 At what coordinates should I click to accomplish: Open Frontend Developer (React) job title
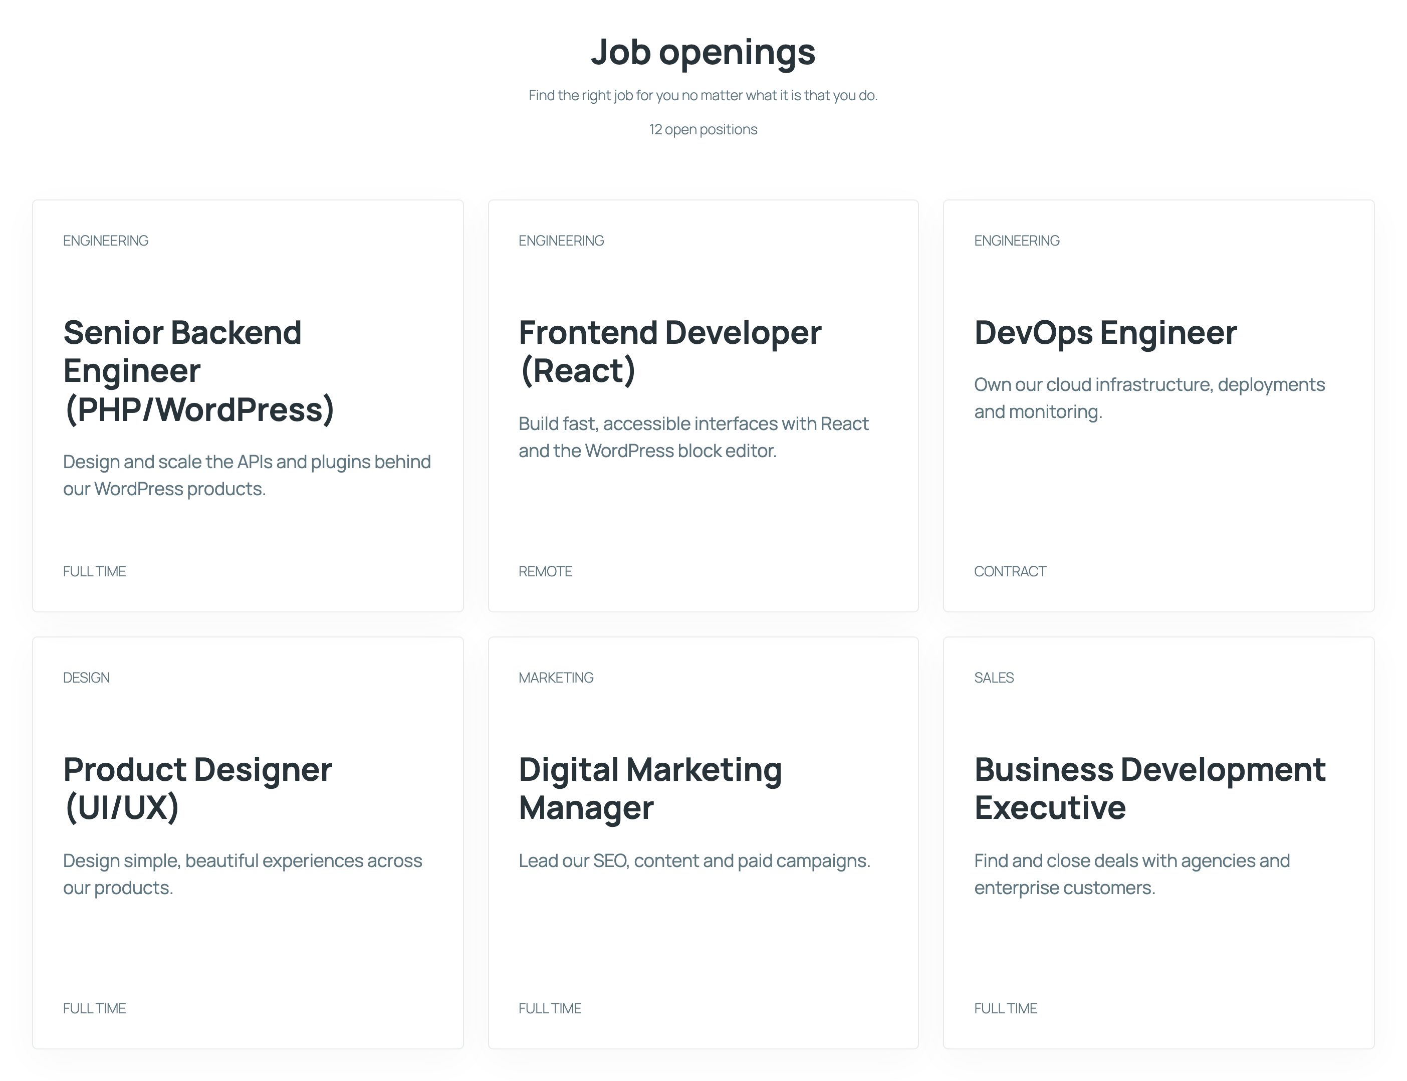click(670, 352)
